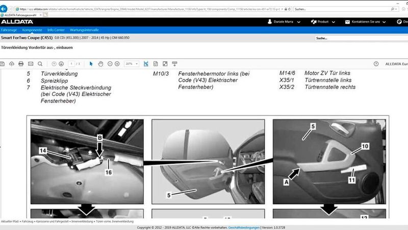Send the document via envelope icon
Viewport: 408px width, 230px height.
[x=31, y=64]
